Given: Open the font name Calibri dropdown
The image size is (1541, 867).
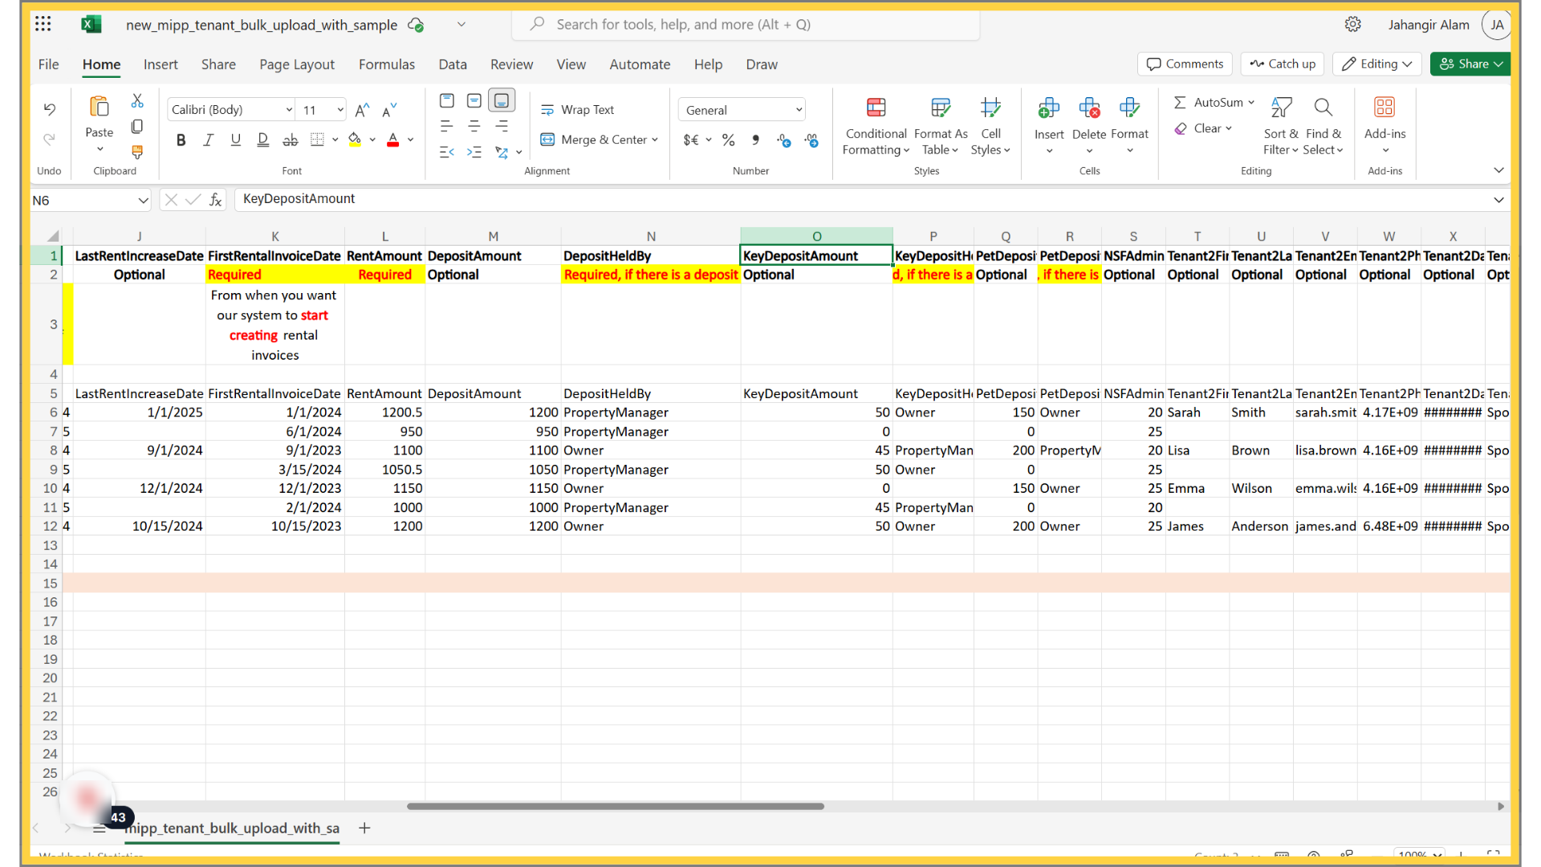Looking at the screenshot, I should [x=289, y=110].
